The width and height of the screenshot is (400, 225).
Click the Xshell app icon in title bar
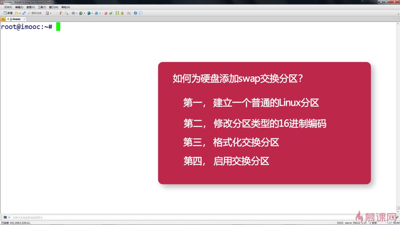tap(2, 2)
